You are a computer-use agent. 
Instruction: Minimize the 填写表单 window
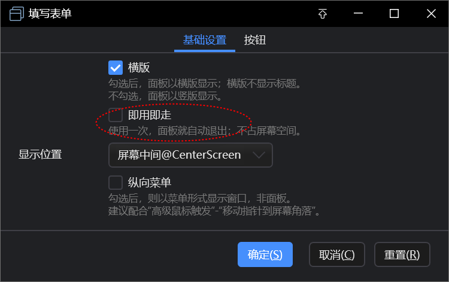(358, 13)
